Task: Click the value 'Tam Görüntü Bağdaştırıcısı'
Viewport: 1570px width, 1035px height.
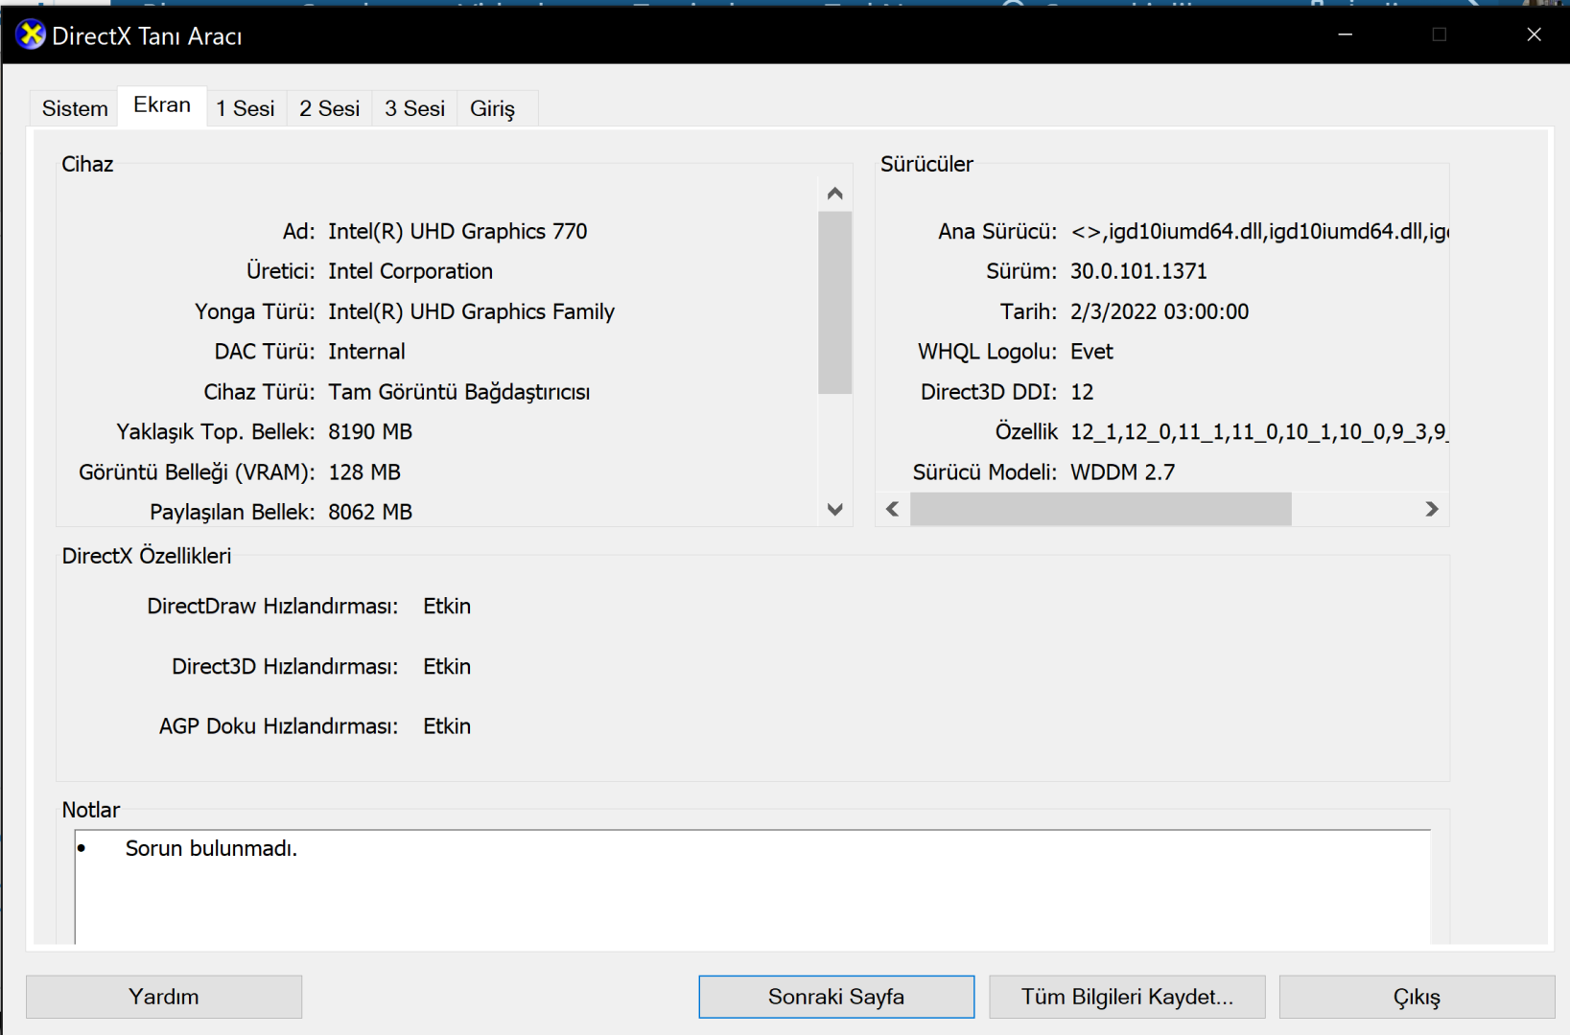Action: point(459,392)
